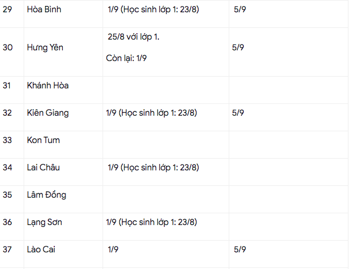The width and height of the screenshot is (349, 269).
Task: Click the Lâm Đồng cell
Action: (x=47, y=195)
